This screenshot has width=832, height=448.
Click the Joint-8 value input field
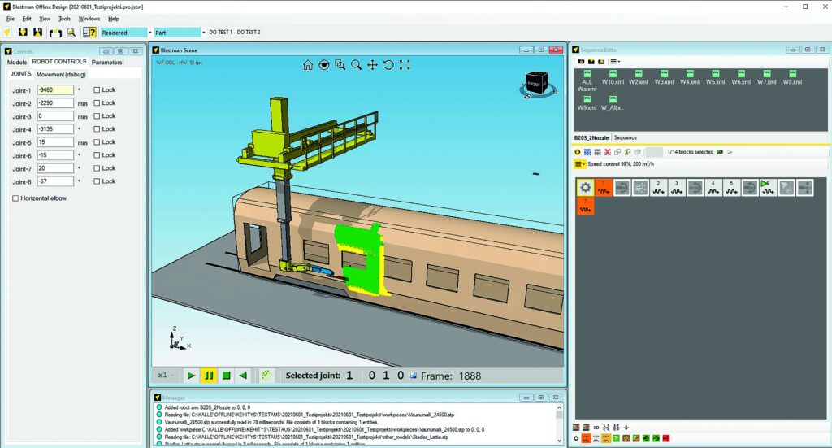click(55, 181)
